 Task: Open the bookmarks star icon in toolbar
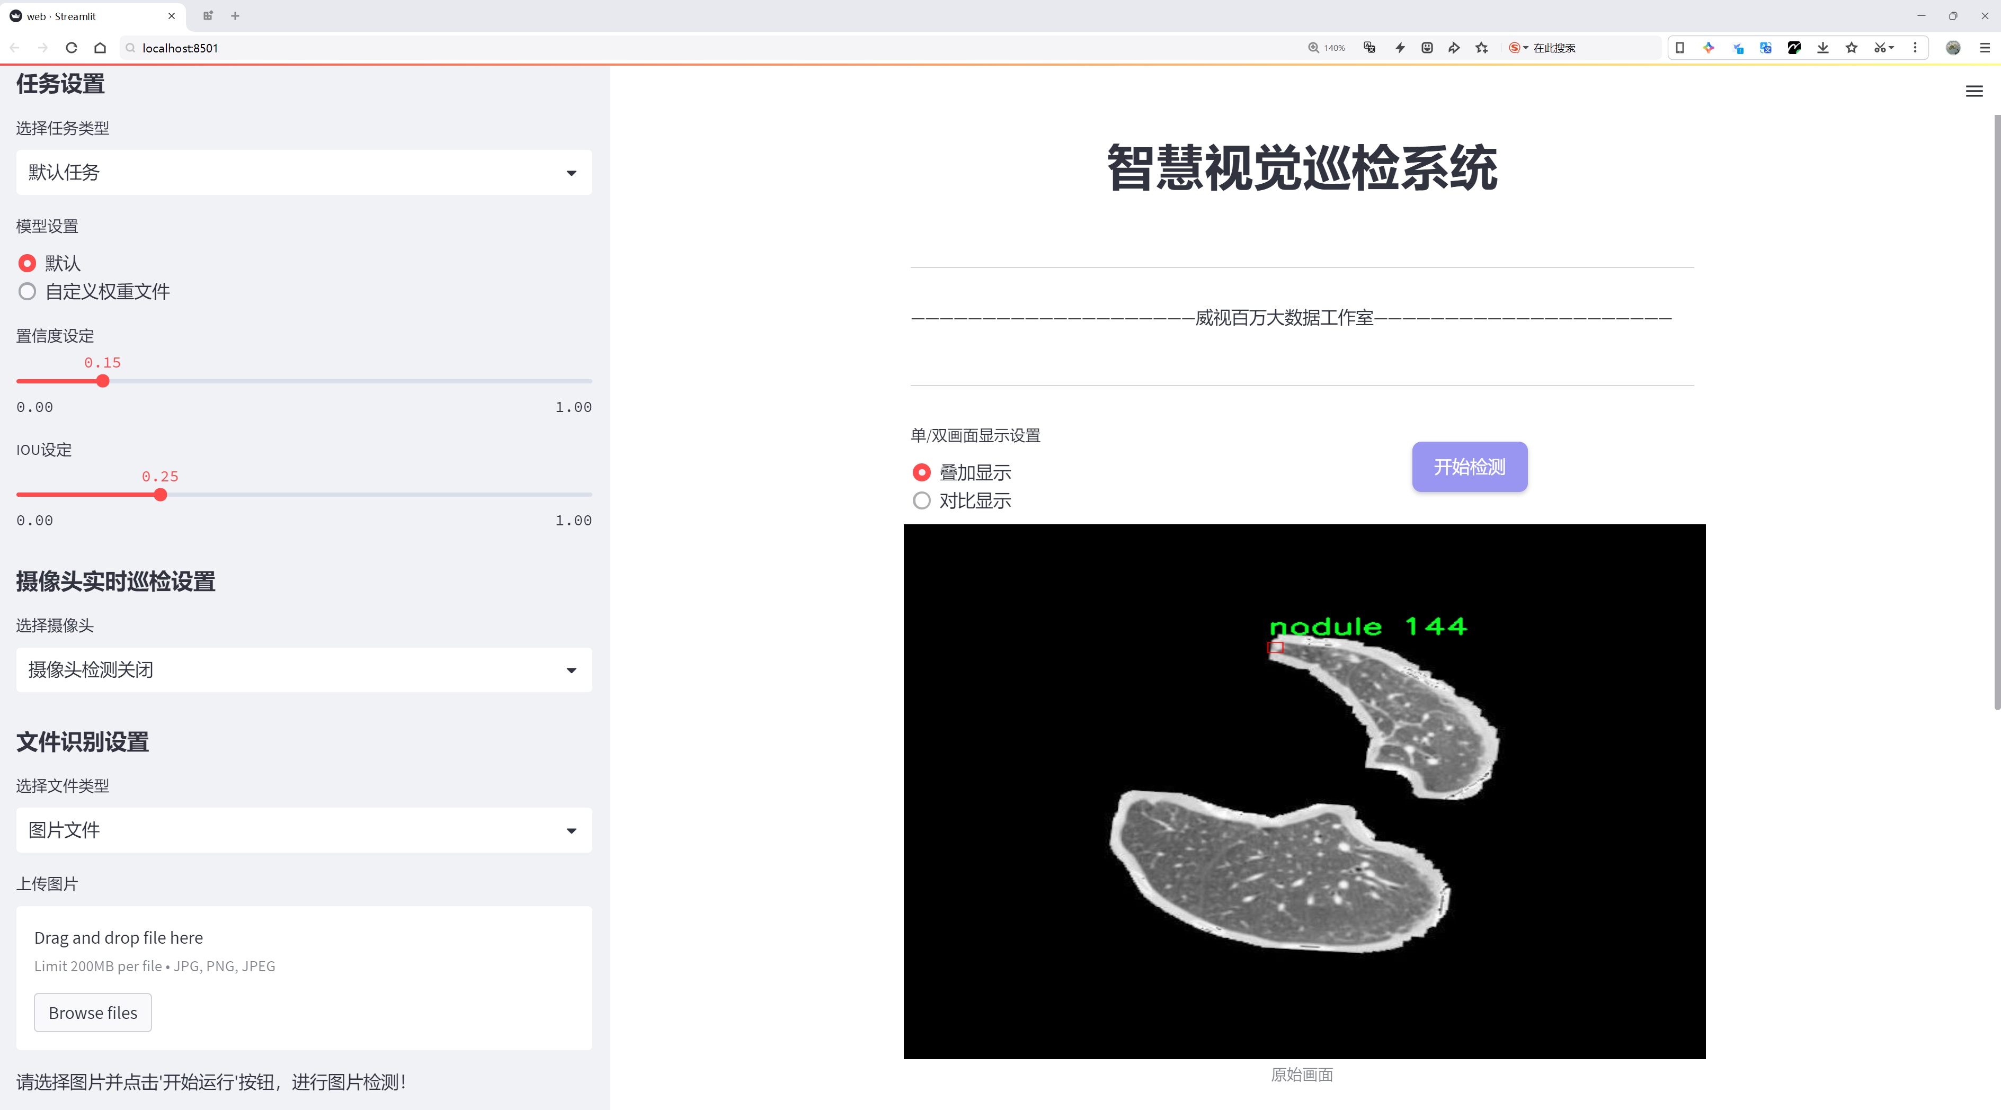click(x=1852, y=47)
